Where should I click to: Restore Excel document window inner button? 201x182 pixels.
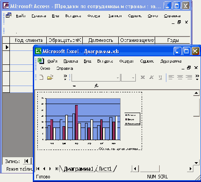pyautogui.click(x=189, y=68)
